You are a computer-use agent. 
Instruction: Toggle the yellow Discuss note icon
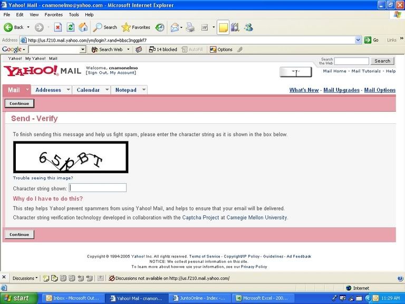pos(223,27)
